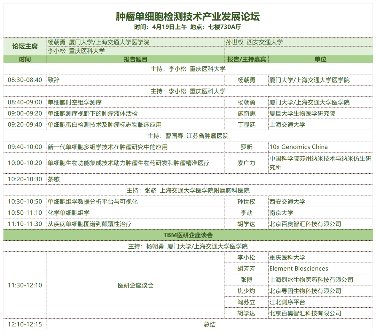
Task: Select speaker 孙世权 in 10:30-10:50 row
Action: pos(246,202)
